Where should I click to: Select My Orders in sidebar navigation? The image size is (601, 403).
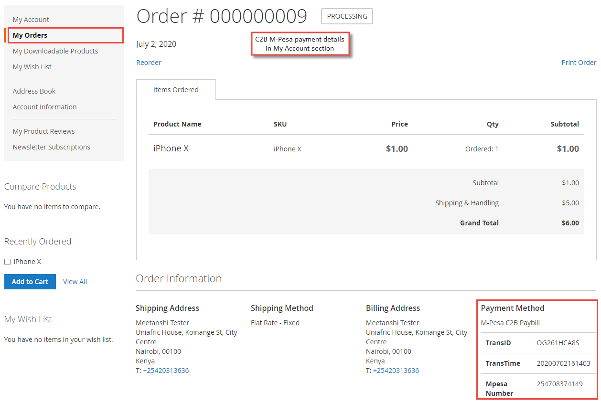pos(30,35)
